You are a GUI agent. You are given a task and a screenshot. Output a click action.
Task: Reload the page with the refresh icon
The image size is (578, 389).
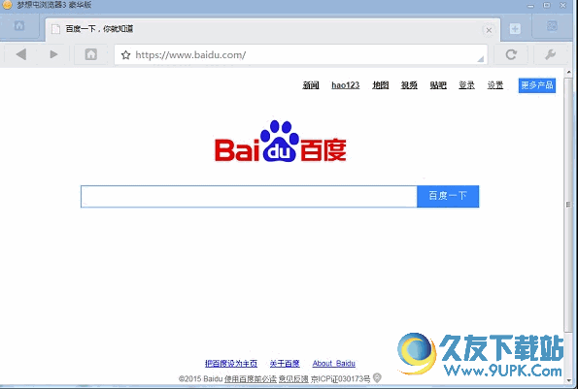511,54
